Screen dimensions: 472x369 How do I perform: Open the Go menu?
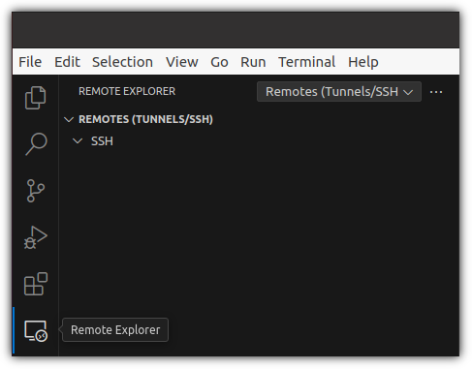(x=219, y=62)
